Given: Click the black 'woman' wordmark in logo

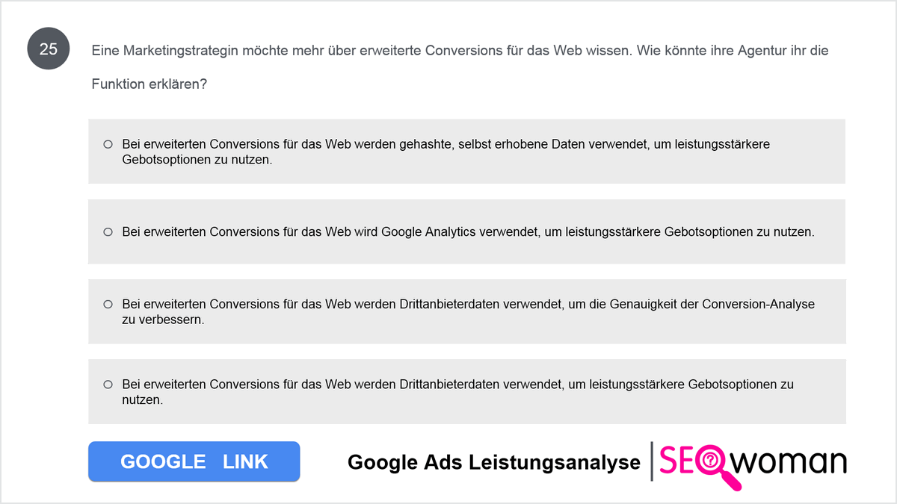Looking at the screenshot, I should pos(789,462).
